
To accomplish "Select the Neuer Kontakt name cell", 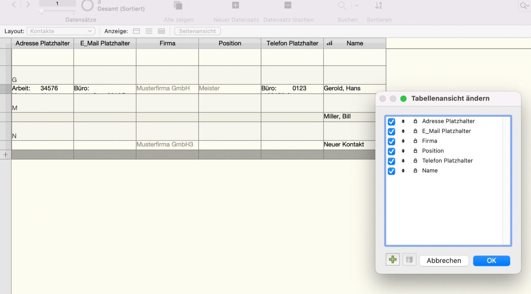I will coord(349,145).
